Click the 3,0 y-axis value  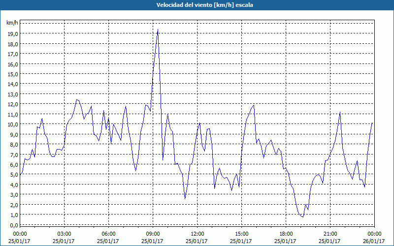coord(14,195)
